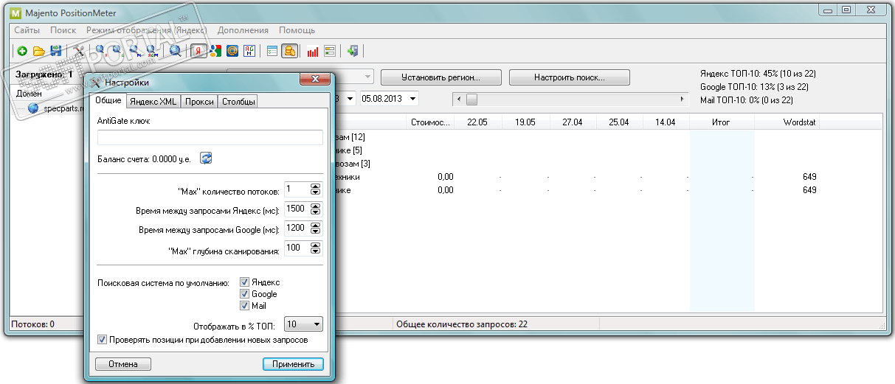The width and height of the screenshot is (895, 384).
Task: Click the plain magnifier search icon in toolbar
Action: tap(176, 51)
